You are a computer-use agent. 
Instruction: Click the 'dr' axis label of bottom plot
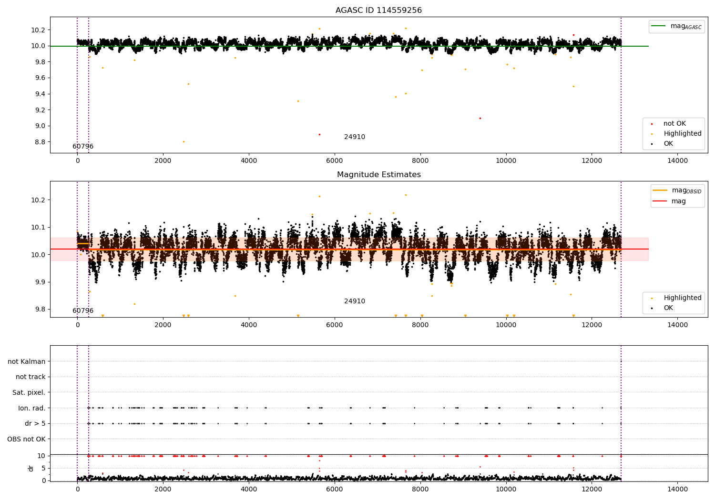tap(31, 468)
